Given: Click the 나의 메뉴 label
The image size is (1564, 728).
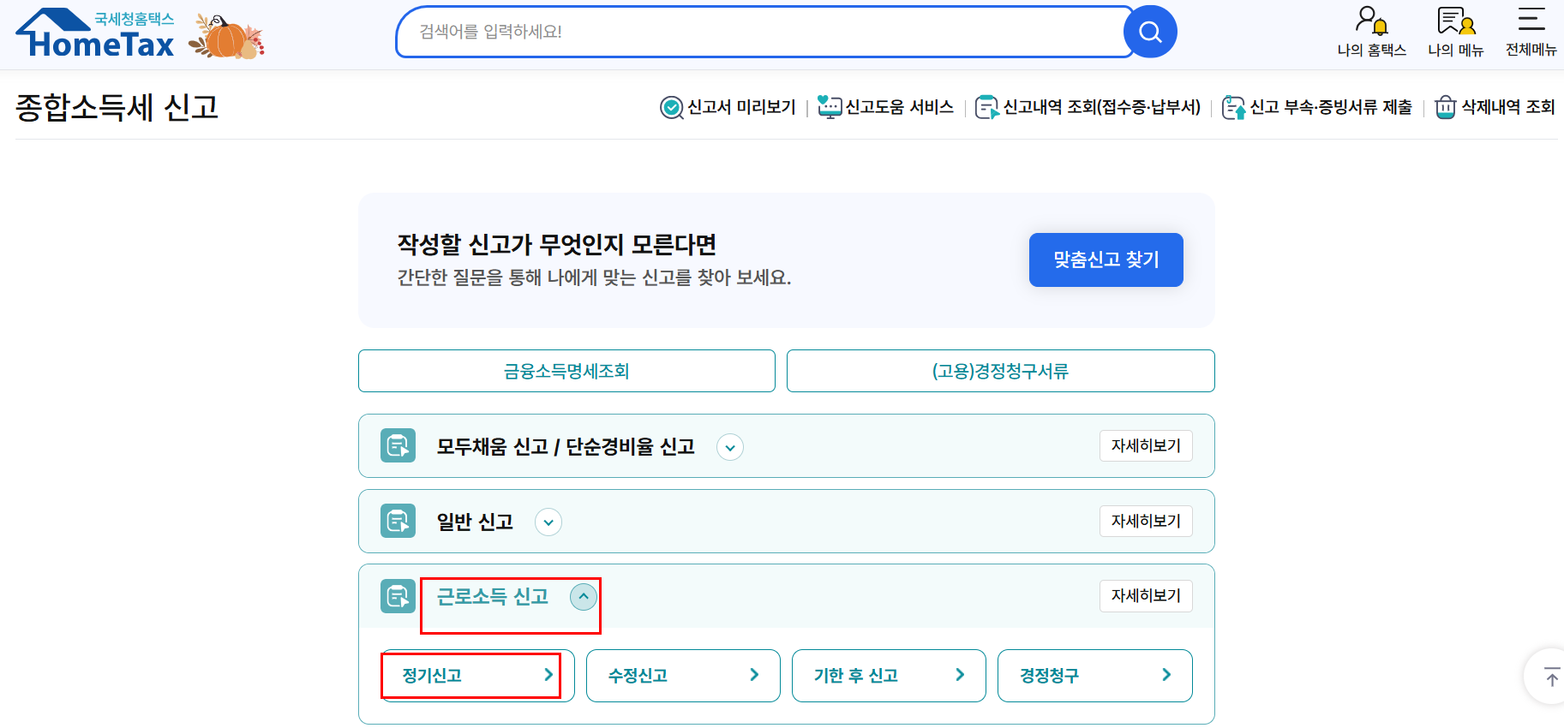Looking at the screenshot, I should (x=1456, y=51).
